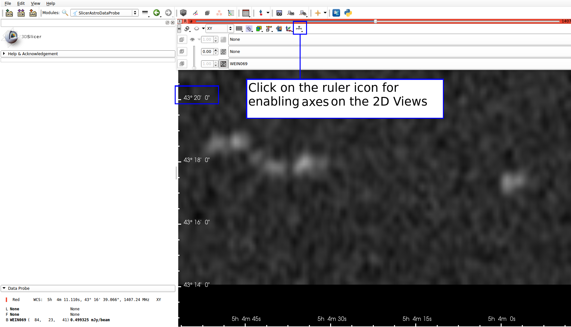Open the Python interactor
This screenshot has width=571, height=327.
pyautogui.click(x=348, y=13)
